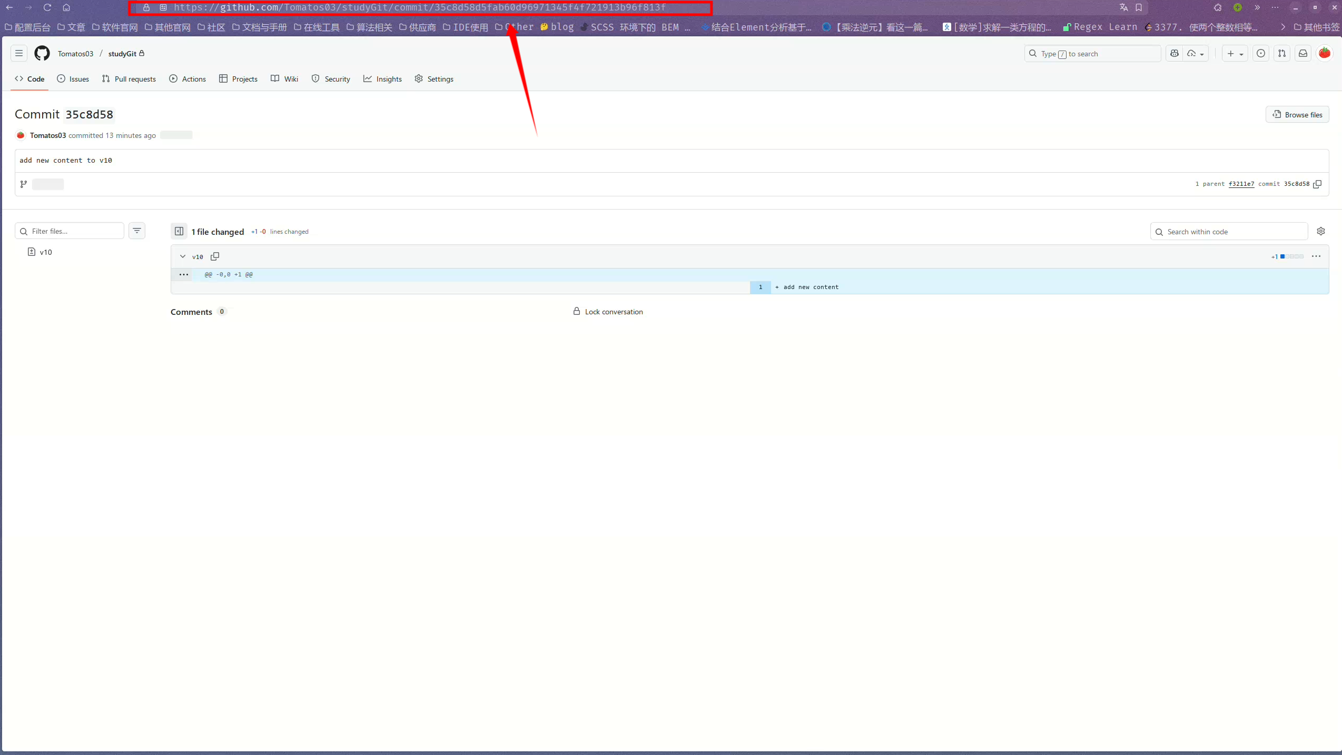Toggle the file tree sidebar panel

179,231
